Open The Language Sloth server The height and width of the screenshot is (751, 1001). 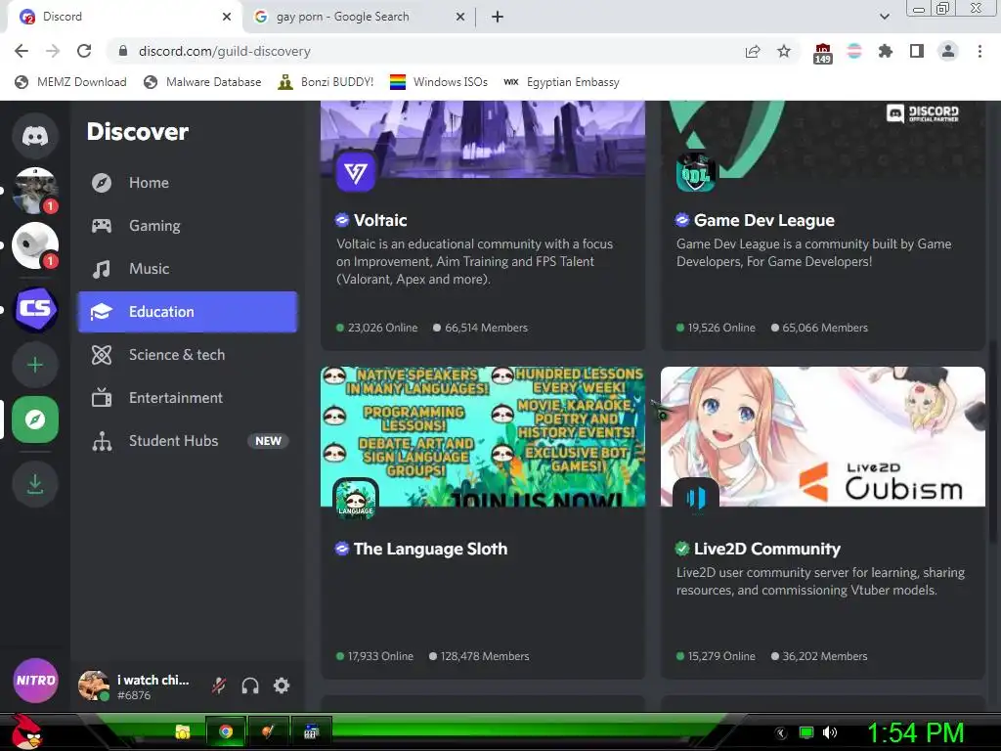tap(430, 550)
